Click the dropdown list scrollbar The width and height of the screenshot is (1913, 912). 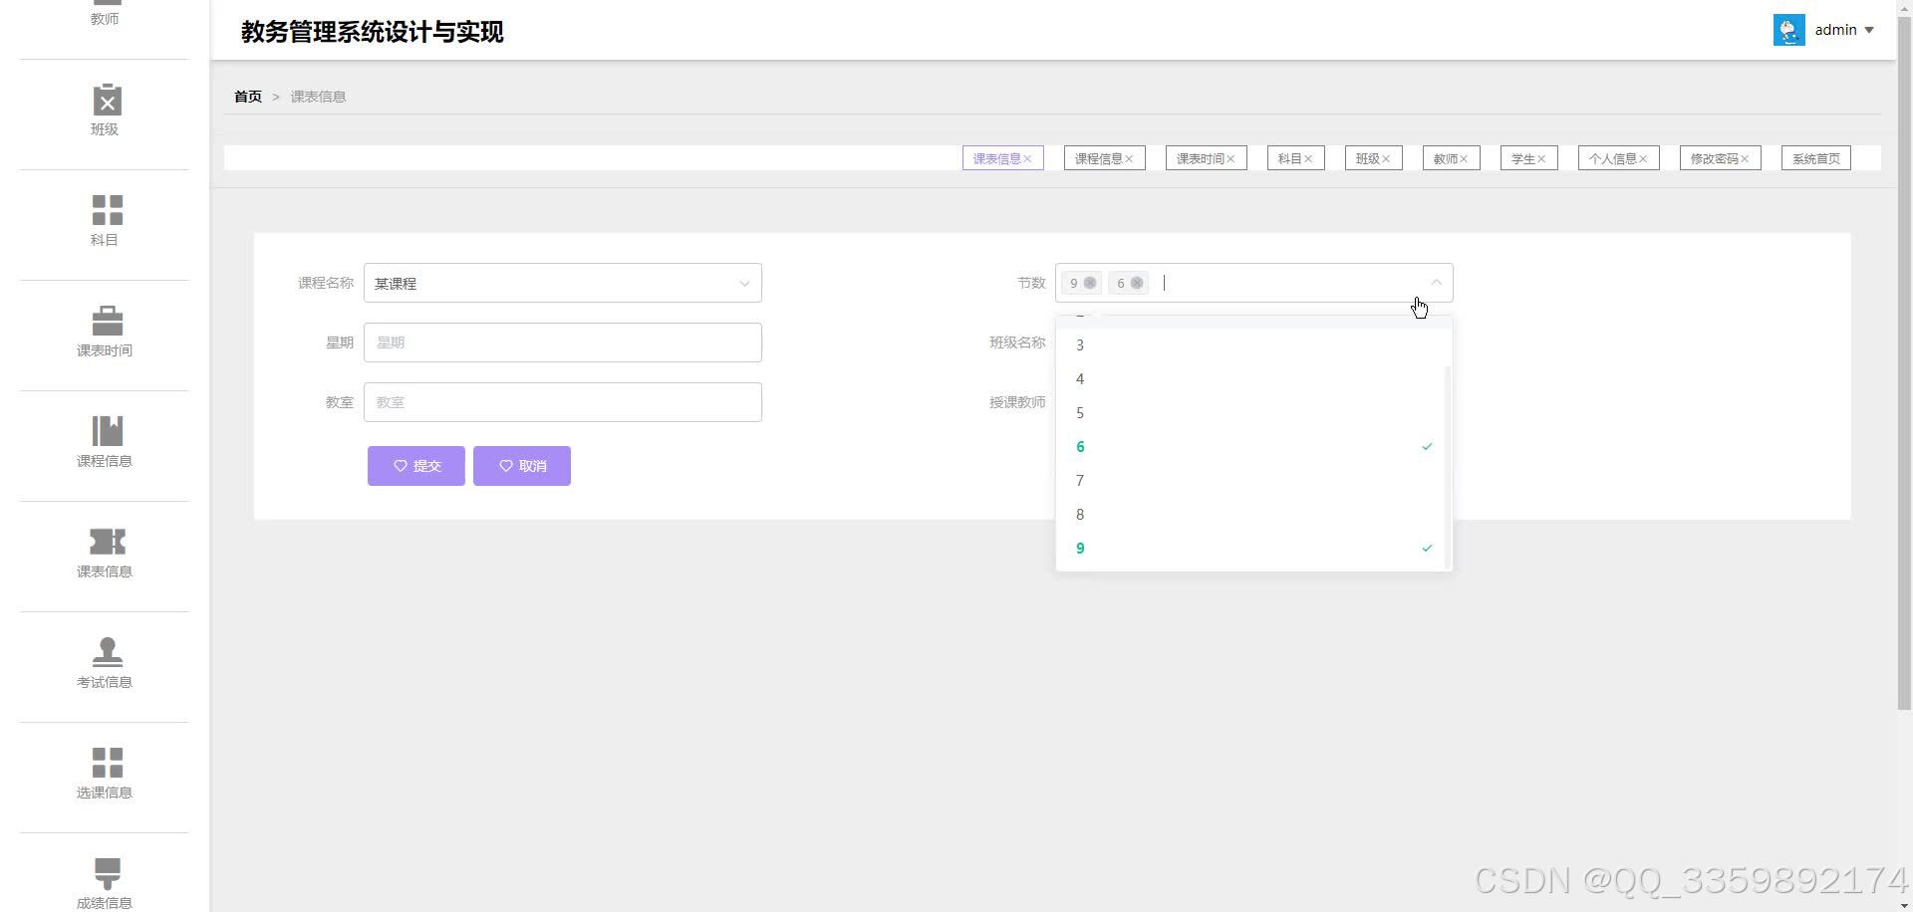[x=1448, y=467]
